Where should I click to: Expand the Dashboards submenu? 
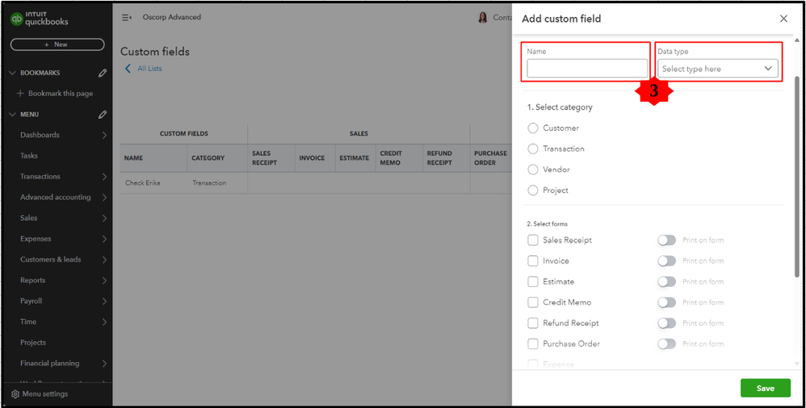105,135
